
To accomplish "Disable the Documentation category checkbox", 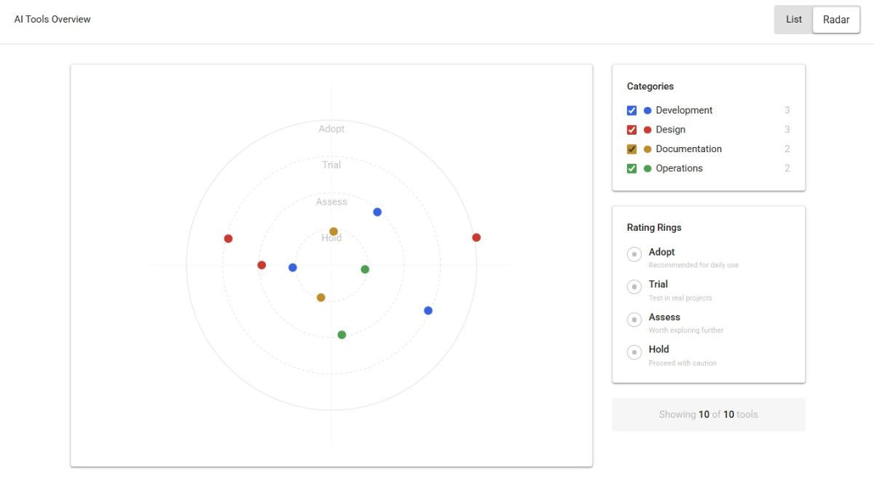I will coord(631,149).
